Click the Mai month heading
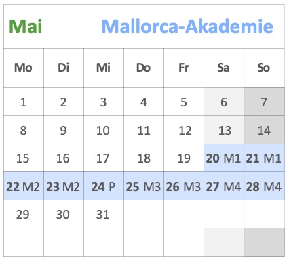The height and width of the screenshot is (260, 289). pyautogui.click(x=25, y=26)
